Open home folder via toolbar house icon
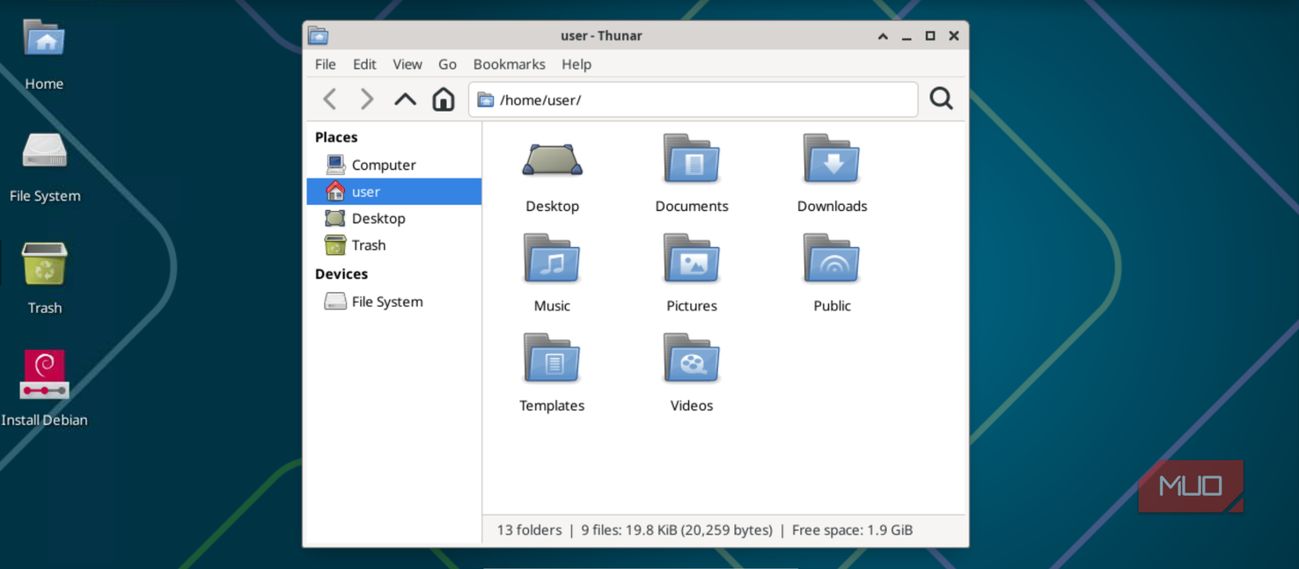The width and height of the screenshot is (1299, 569). point(444,99)
